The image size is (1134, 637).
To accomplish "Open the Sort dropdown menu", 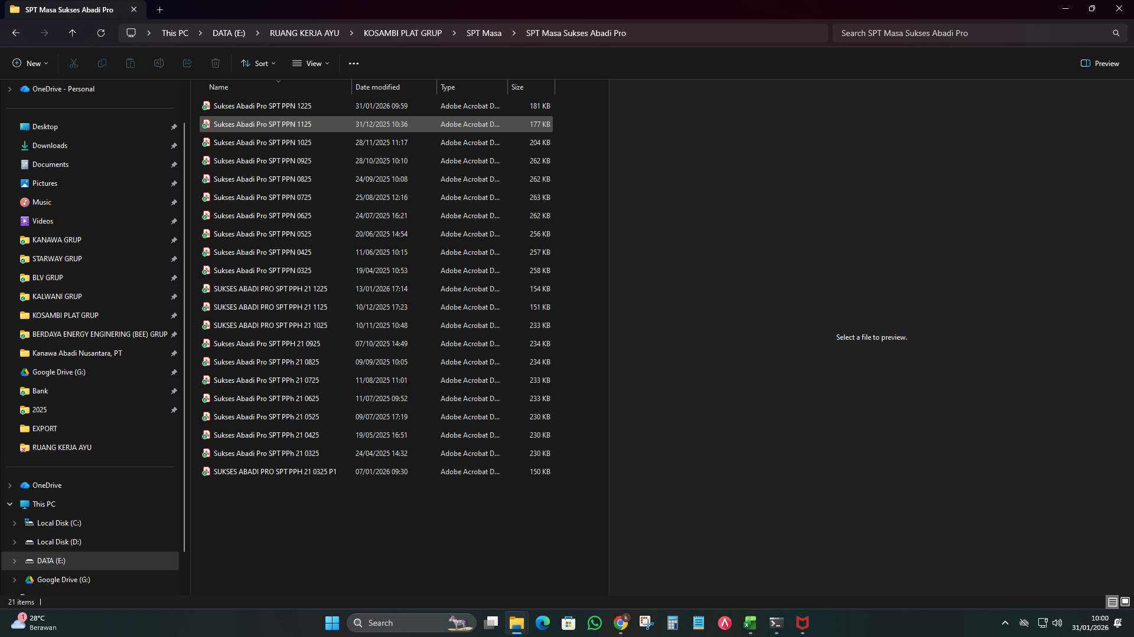I will click(x=258, y=63).
